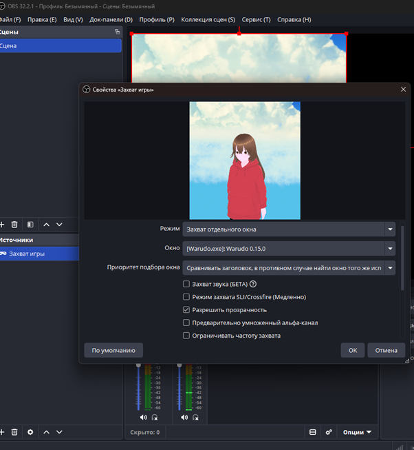The image size is (414, 450).
Task: Click the avatar preview in properties dialog
Action: point(245,161)
